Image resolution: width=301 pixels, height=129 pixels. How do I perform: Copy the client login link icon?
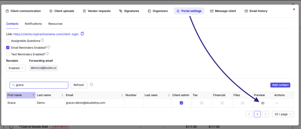82,34
